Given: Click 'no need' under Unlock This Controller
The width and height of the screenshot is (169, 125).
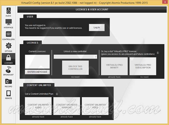Looking at the screenshot, I should coord(75,77).
